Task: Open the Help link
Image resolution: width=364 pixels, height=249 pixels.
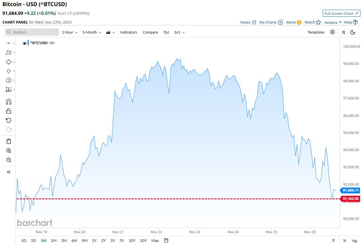Action: [x=350, y=22]
